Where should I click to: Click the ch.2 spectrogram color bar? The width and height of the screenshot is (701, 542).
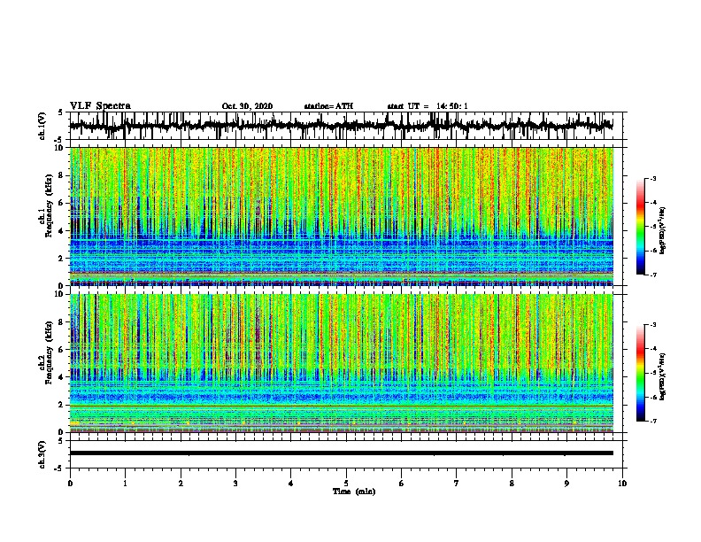(x=641, y=373)
